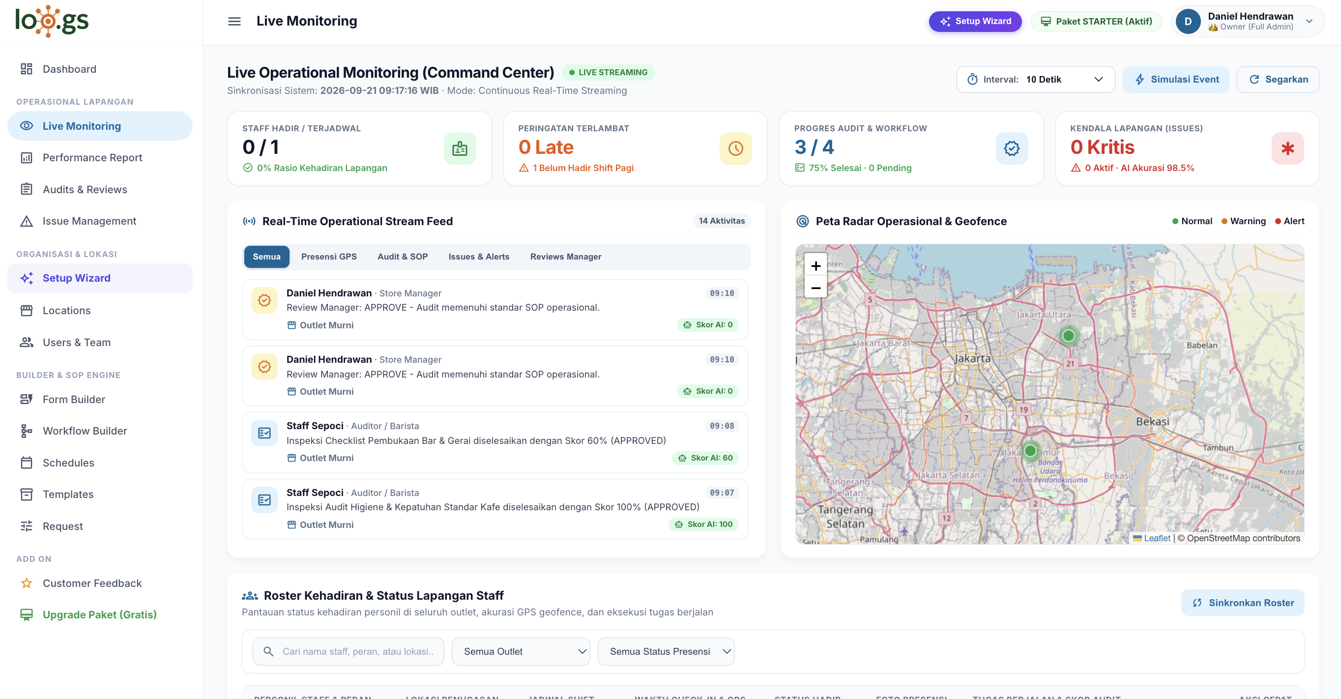Screen dimensions: 1341x699
Task: Click the late warning clock icon
Action: tap(735, 148)
